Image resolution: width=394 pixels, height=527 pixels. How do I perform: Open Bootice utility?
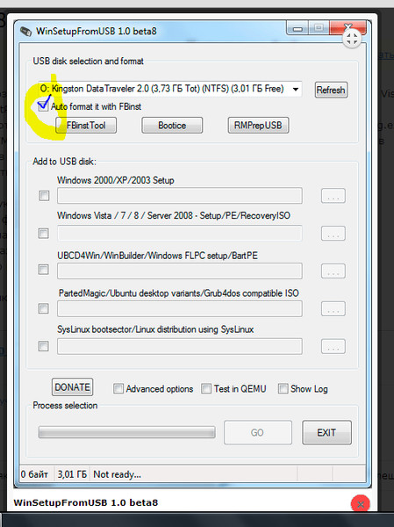click(x=172, y=126)
